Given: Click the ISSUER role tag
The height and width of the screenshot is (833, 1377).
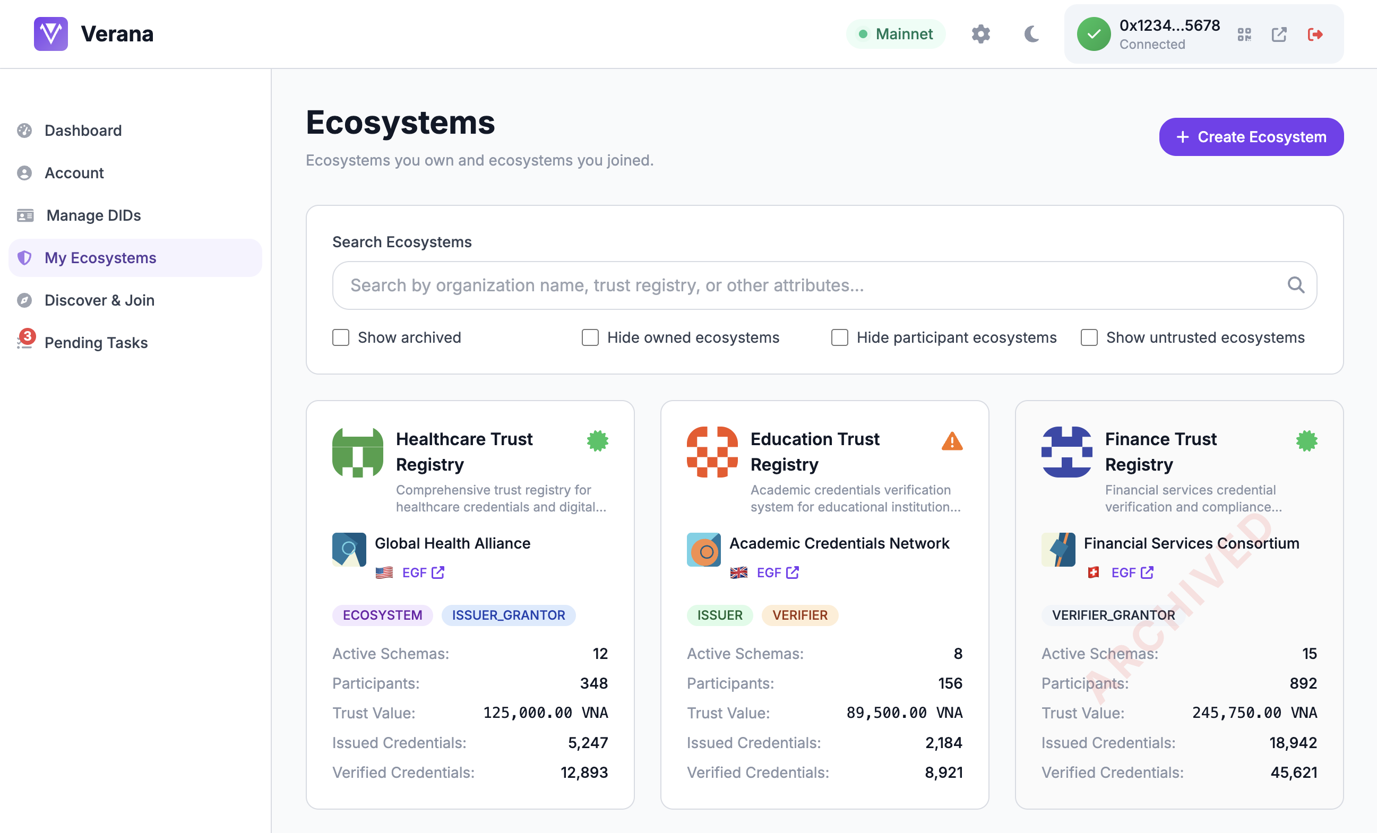Looking at the screenshot, I should pos(719,615).
